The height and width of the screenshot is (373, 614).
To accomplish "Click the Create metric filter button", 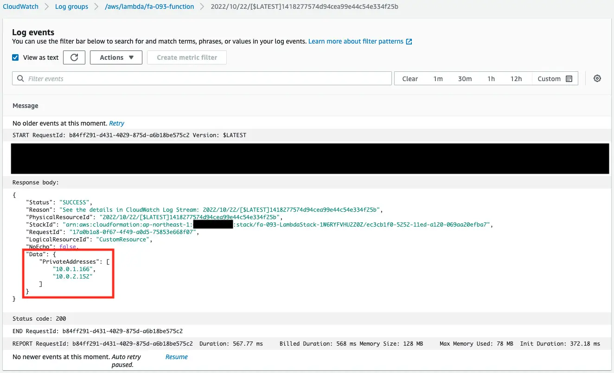I will coord(186,57).
